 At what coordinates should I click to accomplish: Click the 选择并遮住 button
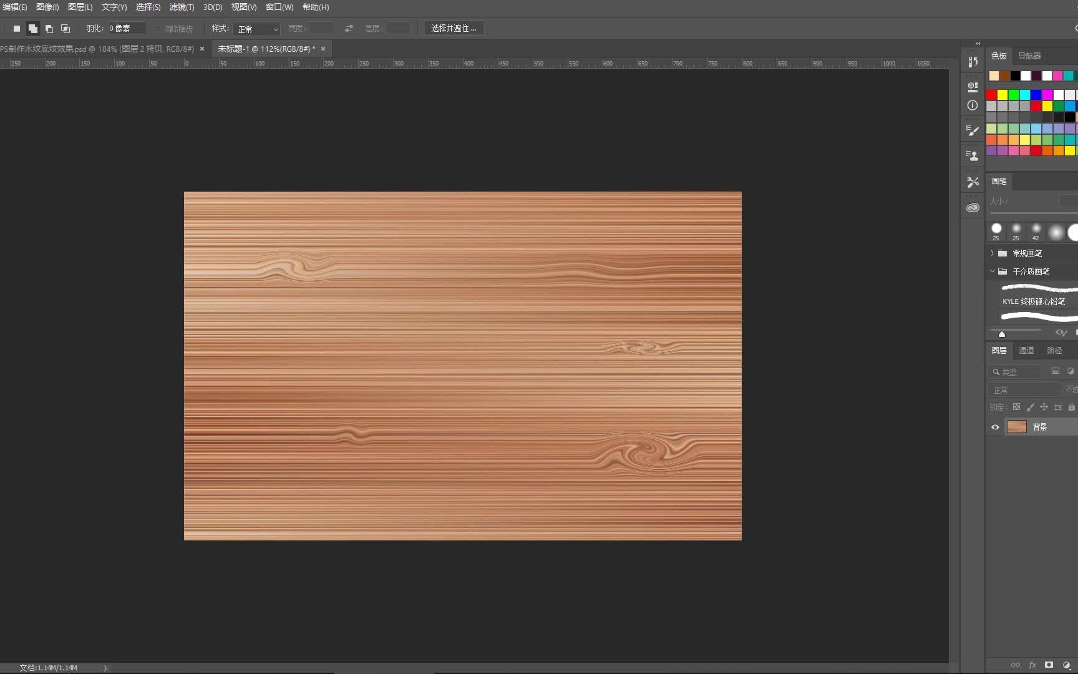point(454,29)
